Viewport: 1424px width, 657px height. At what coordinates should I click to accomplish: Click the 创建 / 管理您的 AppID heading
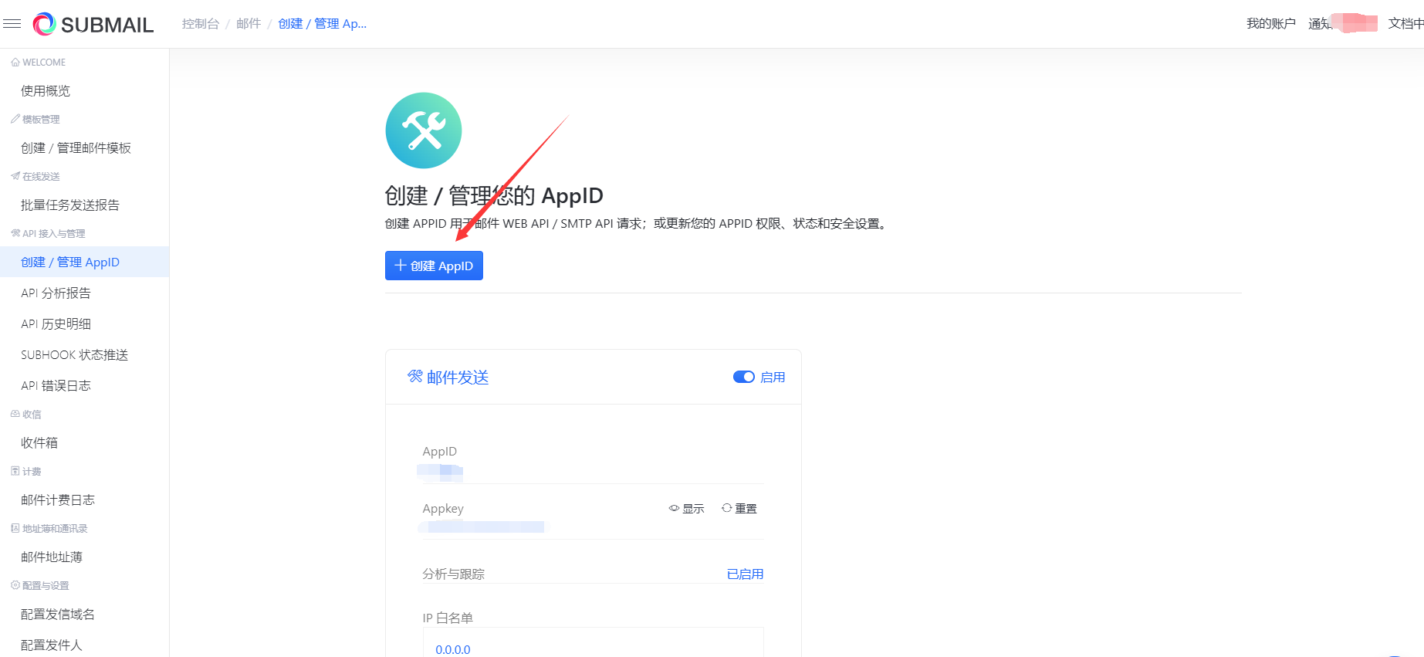[x=494, y=195]
